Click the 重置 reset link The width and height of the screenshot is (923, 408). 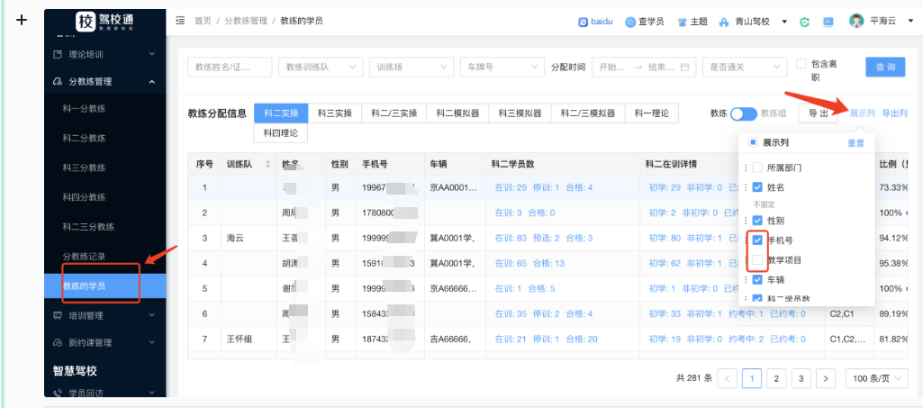(x=855, y=143)
